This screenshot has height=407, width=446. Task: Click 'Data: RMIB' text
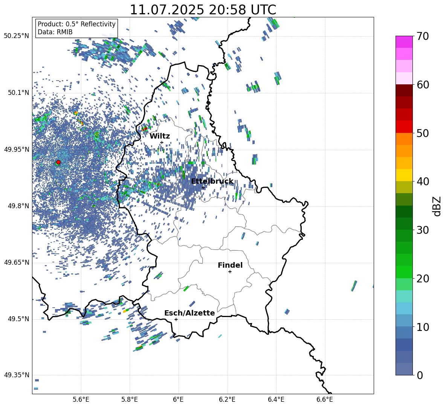click(x=55, y=32)
